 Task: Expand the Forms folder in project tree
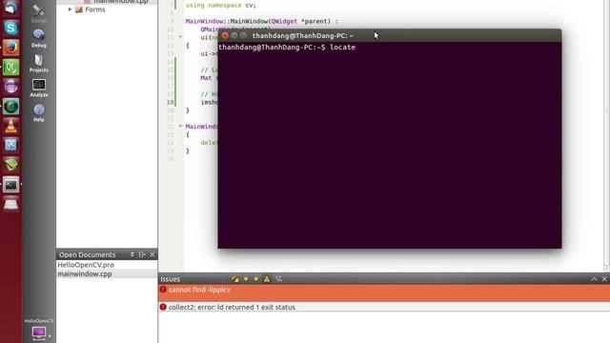click(x=70, y=10)
